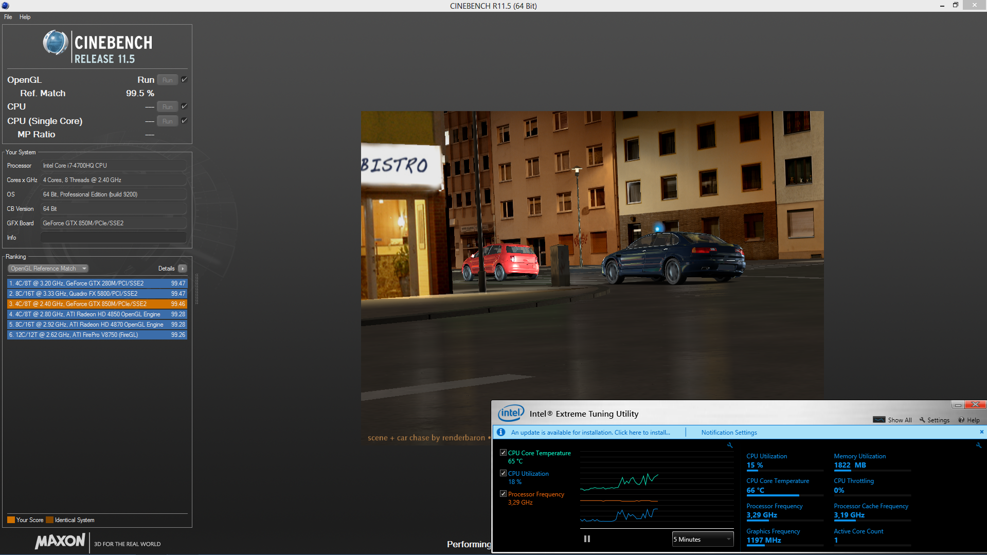Viewport: 987px width, 555px height.
Task: Select ranking row 2 Quadro FX 5800
Action: coord(97,294)
